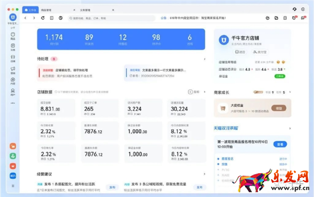Expand 商家成长 section chevron

pyautogui.click(x=290, y=92)
